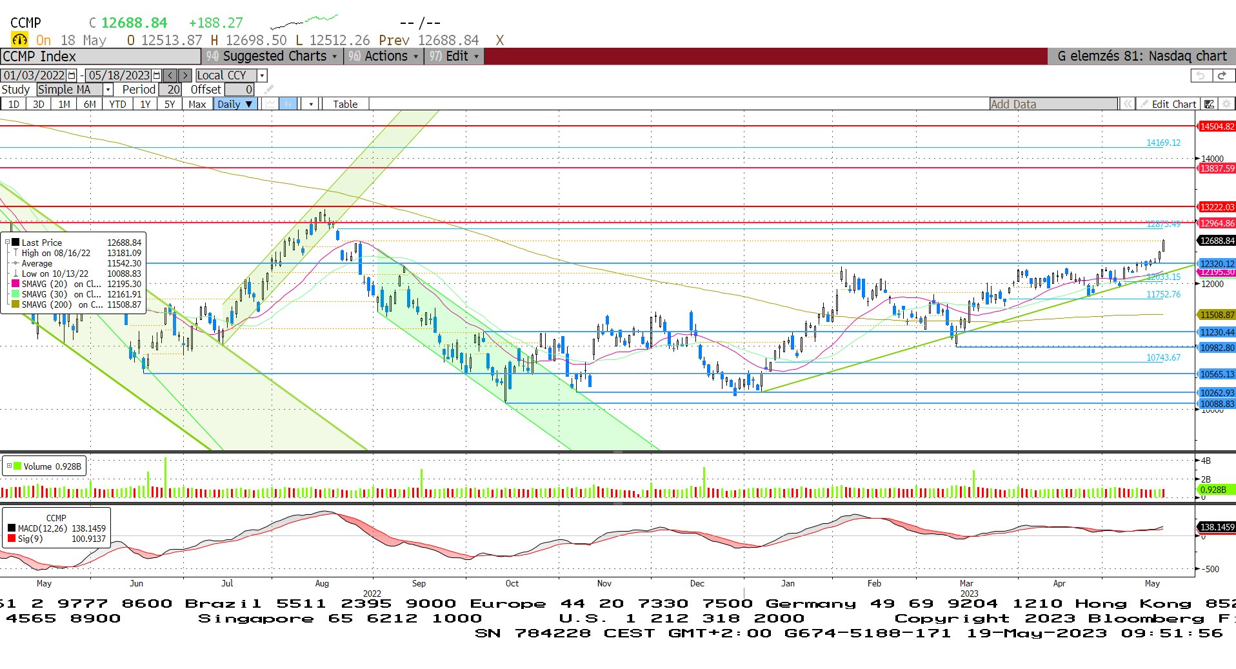The image size is (1236, 669).
Task: Click the Average marker icon in legend
Action: point(15,263)
